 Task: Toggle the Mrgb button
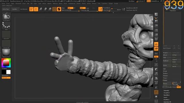63,8
